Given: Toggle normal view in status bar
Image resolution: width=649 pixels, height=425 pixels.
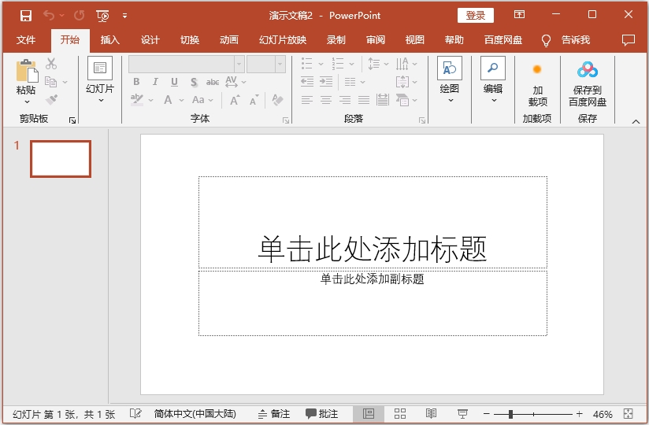Looking at the screenshot, I should pyautogui.click(x=368, y=414).
